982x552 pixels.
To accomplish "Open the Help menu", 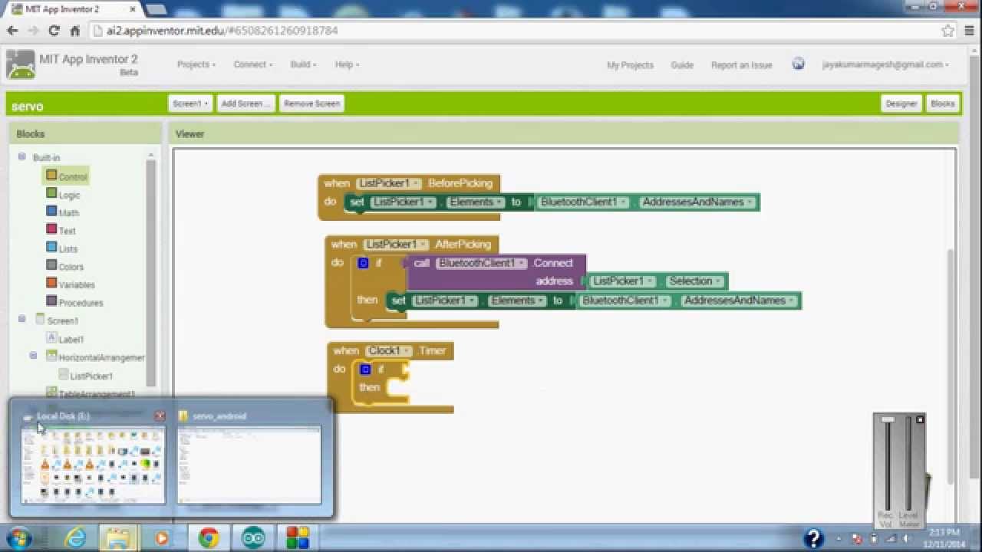I will pyautogui.click(x=347, y=64).
